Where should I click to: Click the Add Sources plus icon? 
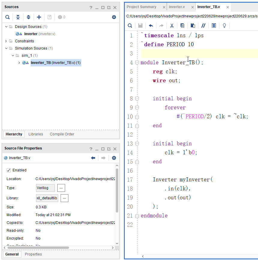coord(39,17)
